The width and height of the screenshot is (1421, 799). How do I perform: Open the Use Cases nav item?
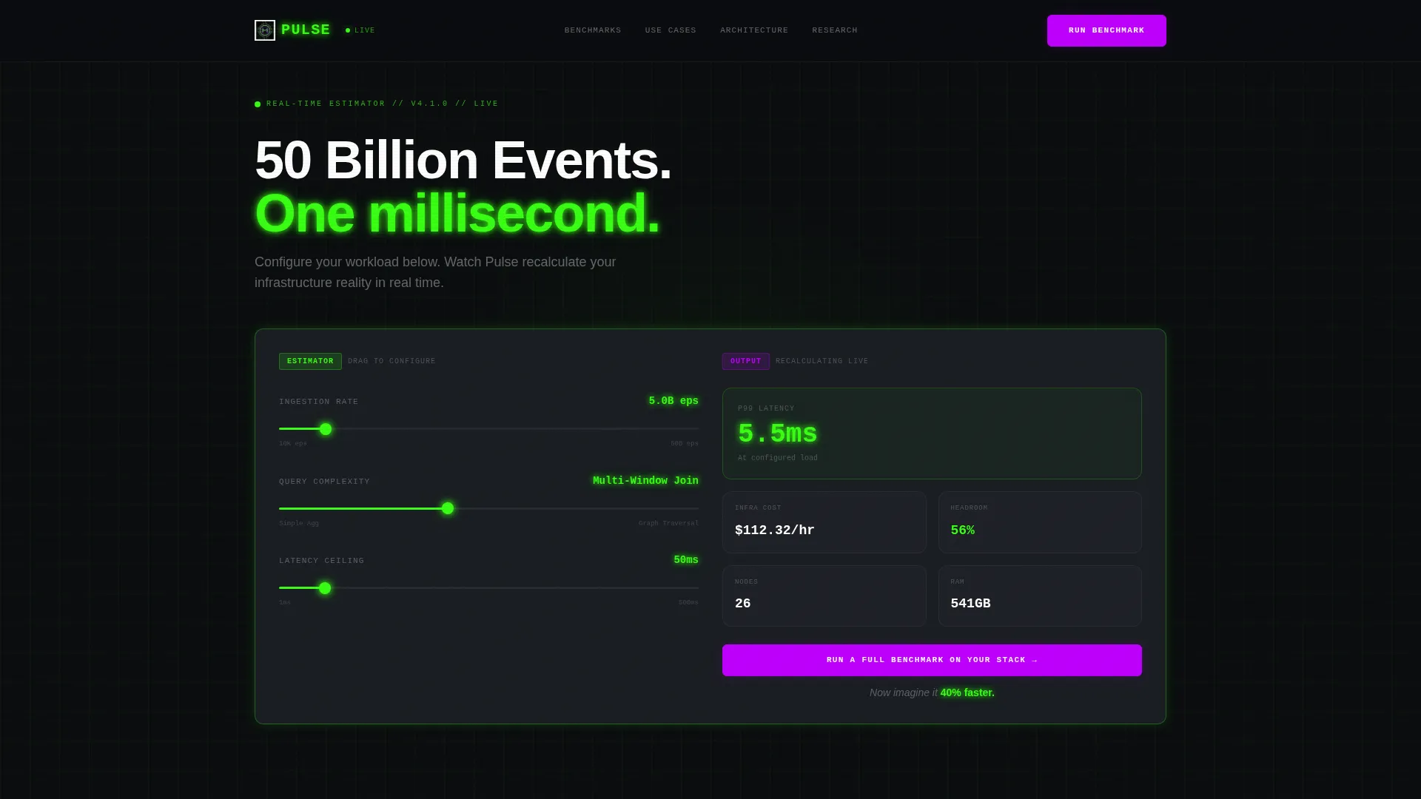point(671,30)
